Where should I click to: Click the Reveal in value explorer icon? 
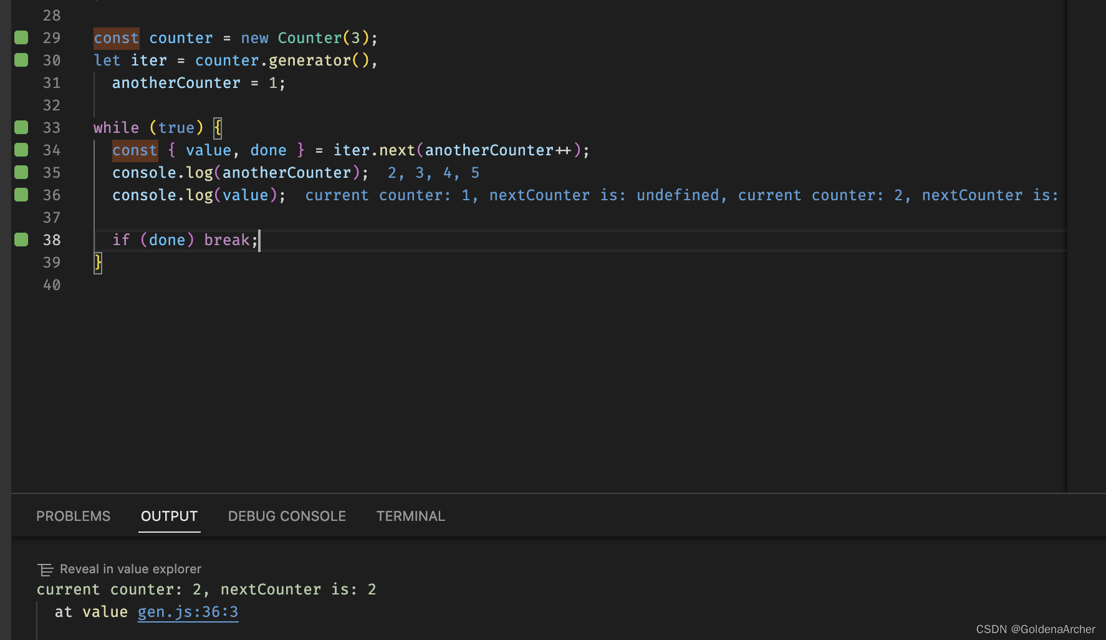46,570
